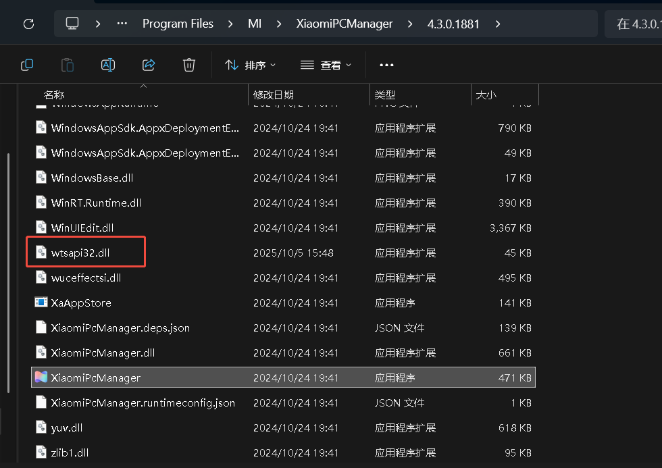Click the 49 KB WindowsAppSdk file icon
The height and width of the screenshot is (468, 662).
tap(41, 153)
